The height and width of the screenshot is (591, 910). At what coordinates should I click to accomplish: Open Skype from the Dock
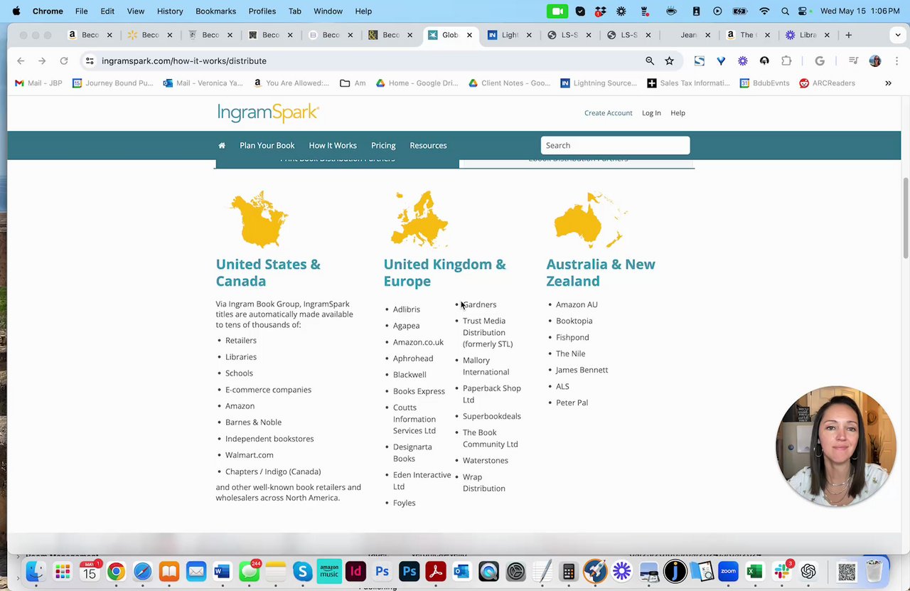pos(302,571)
